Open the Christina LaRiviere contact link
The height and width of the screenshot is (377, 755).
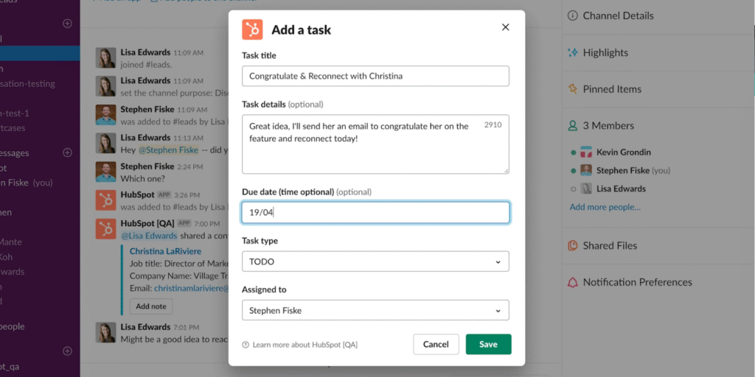click(x=166, y=251)
